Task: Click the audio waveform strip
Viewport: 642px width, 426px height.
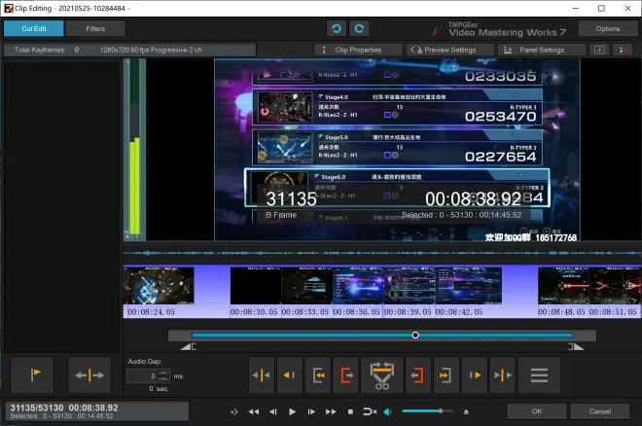Action: pyautogui.click(x=382, y=253)
